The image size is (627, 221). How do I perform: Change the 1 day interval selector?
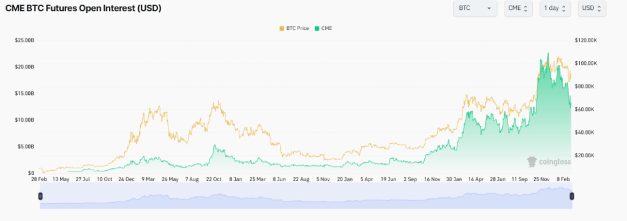point(555,9)
